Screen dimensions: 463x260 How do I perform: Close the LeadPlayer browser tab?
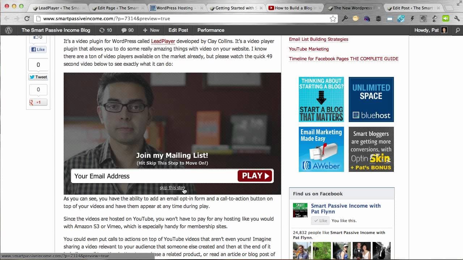(84, 8)
